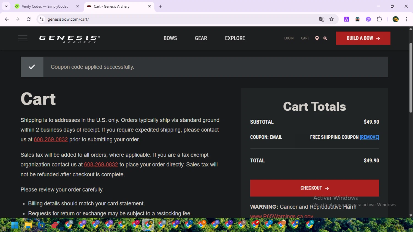
Task: Switch to the Verify Codes — SimplyCodes tab
Action: point(45,6)
